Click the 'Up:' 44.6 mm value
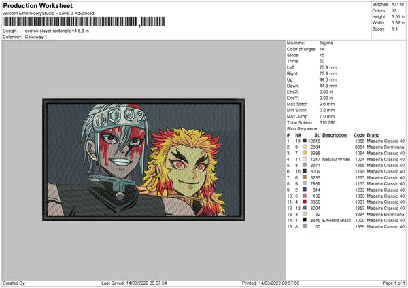The width and height of the screenshot is (408, 288). point(328,79)
